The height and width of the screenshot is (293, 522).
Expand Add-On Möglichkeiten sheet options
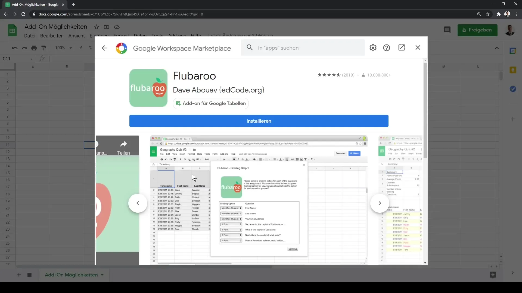[x=102, y=275]
